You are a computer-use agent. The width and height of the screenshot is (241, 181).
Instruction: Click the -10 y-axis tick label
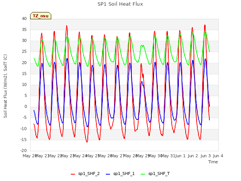23,129
